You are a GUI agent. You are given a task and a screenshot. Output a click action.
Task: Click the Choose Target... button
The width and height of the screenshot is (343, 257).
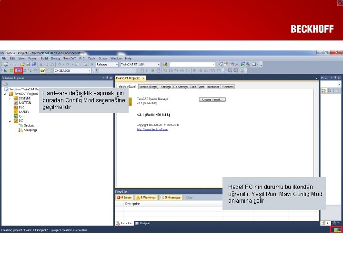pyautogui.click(x=212, y=99)
